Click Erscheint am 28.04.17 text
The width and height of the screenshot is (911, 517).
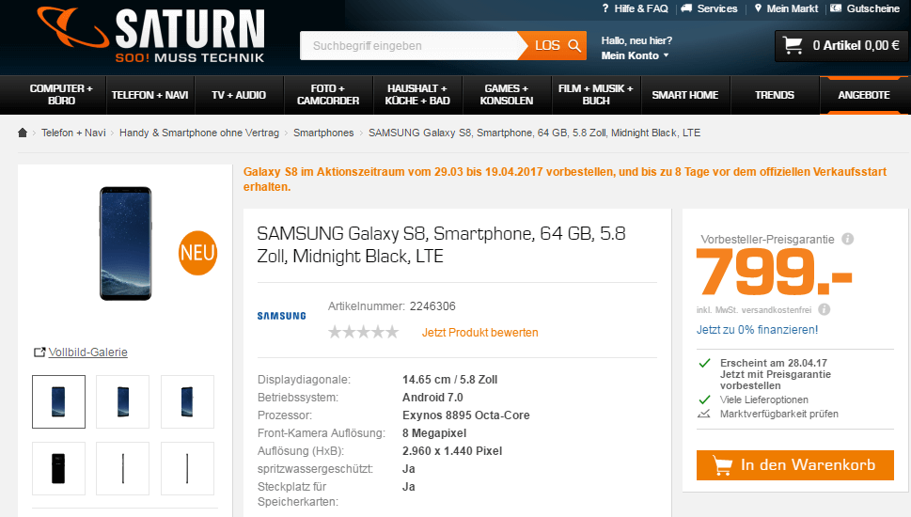click(x=774, y=363)
